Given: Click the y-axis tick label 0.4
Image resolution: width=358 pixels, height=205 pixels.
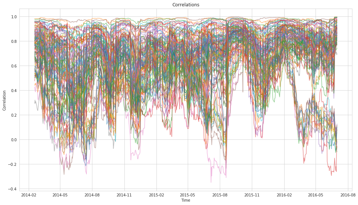Looking at the screenshot, I should pos(14,91).
